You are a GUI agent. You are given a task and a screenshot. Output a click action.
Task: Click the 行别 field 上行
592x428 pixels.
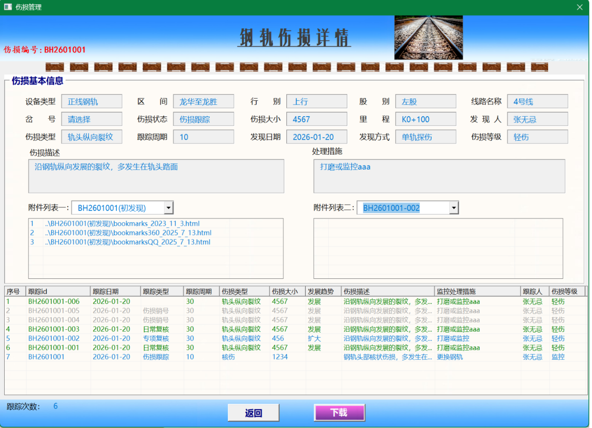coord(317,102)
